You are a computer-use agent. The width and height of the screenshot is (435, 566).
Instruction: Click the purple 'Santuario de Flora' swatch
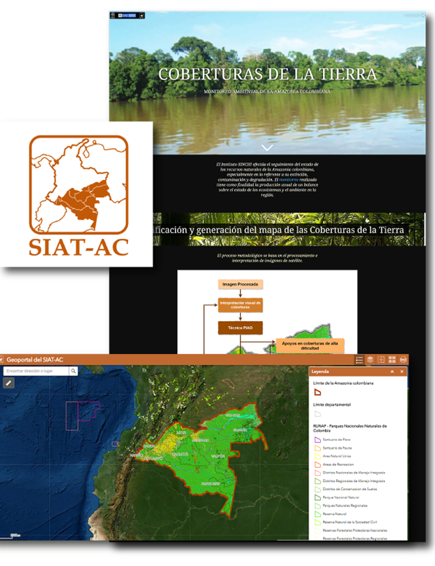point(318,440)
